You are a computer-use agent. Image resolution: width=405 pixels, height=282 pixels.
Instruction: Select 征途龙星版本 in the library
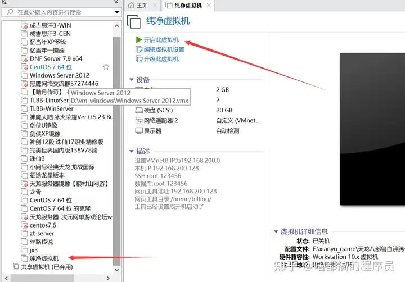coord(47,175)
